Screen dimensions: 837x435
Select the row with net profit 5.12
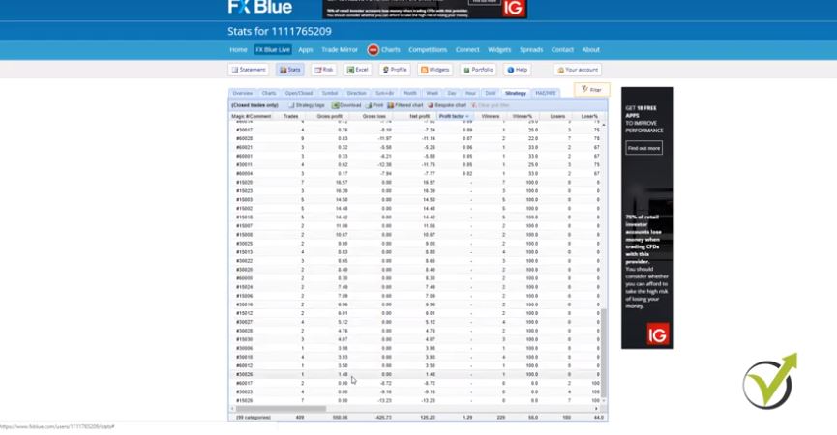tap(416, 322)
